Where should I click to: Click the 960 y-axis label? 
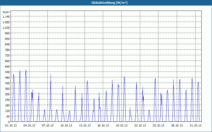7,33
